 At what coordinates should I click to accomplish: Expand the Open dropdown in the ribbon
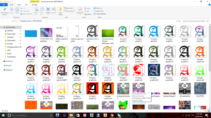(91, 8)
